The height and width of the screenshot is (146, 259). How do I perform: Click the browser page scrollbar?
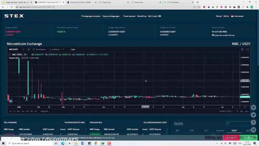(258, 37)
